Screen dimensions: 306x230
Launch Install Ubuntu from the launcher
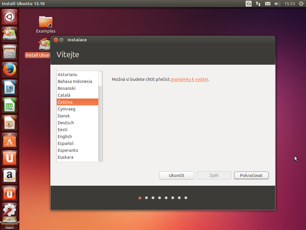9,34
